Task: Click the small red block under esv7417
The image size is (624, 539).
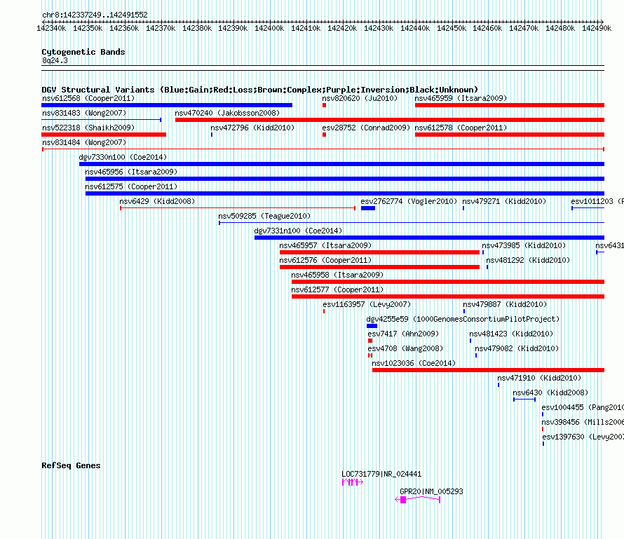Action: click(370, 341)
